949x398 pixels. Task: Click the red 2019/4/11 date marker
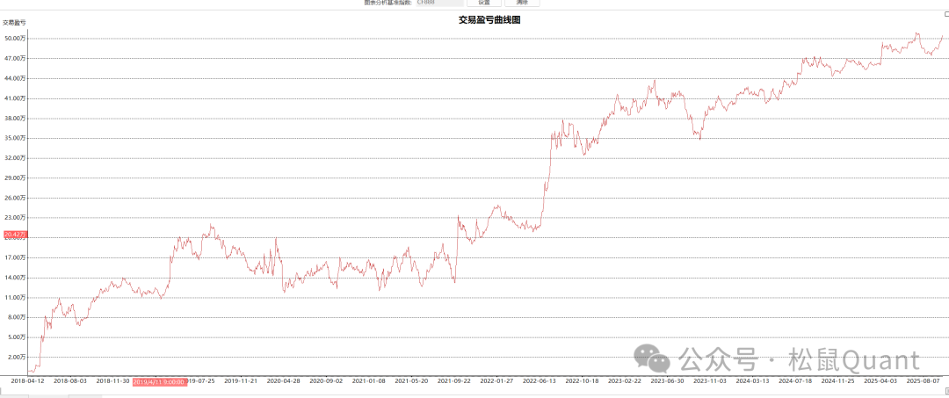coord(158,381)
